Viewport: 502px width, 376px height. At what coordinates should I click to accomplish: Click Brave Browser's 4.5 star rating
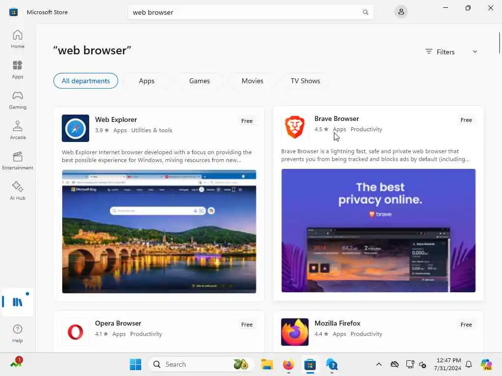point(321,129)
